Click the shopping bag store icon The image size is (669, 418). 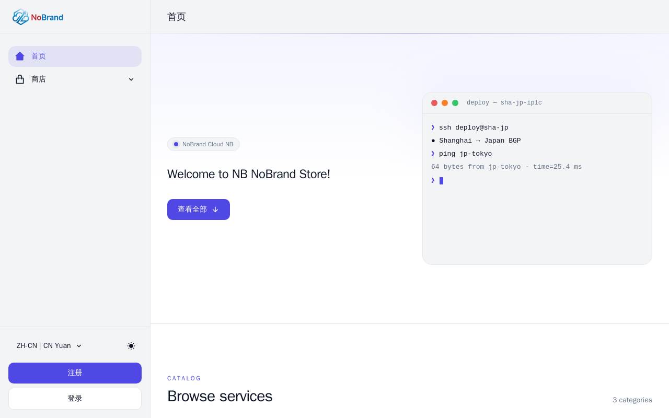(20, 79)
